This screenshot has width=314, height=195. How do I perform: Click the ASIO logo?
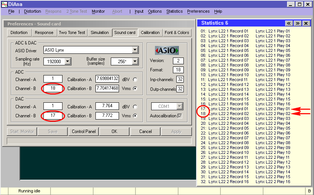click(167, 50)
